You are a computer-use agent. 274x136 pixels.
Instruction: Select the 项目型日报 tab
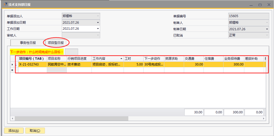56,43
